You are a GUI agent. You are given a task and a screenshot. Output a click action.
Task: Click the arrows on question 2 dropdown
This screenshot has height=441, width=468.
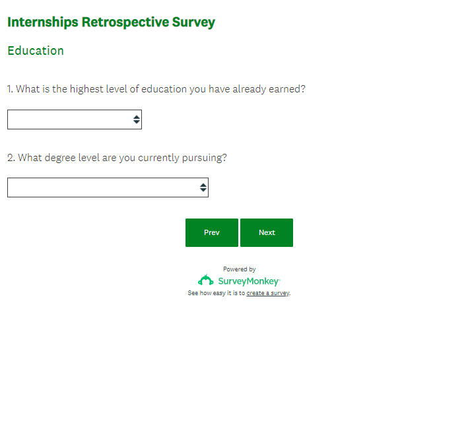pyautogui.click(x=203, y=187)
